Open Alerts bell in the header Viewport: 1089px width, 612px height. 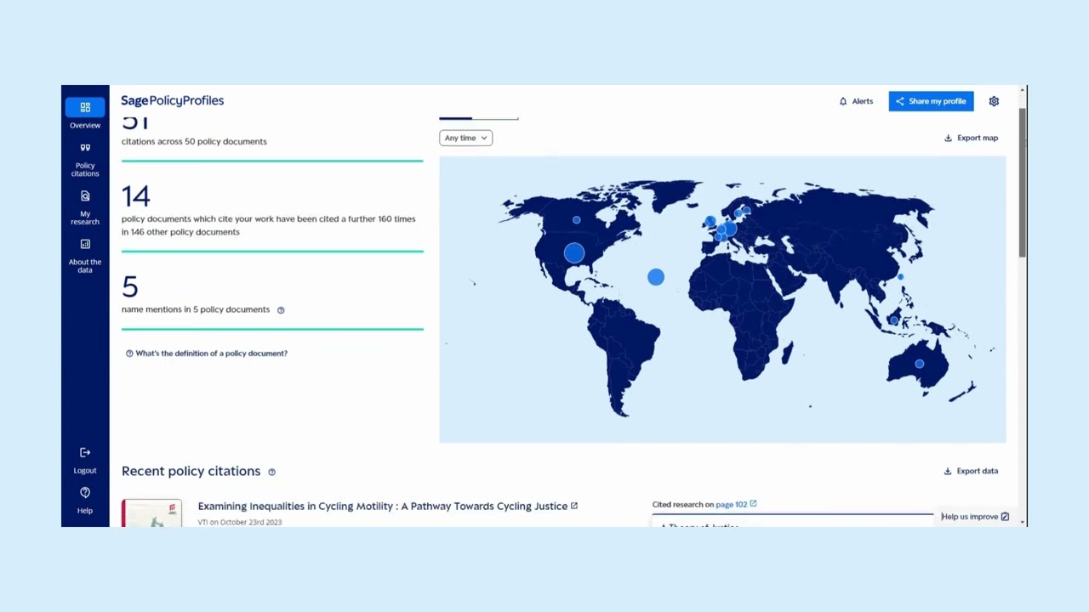click(856, 101)
